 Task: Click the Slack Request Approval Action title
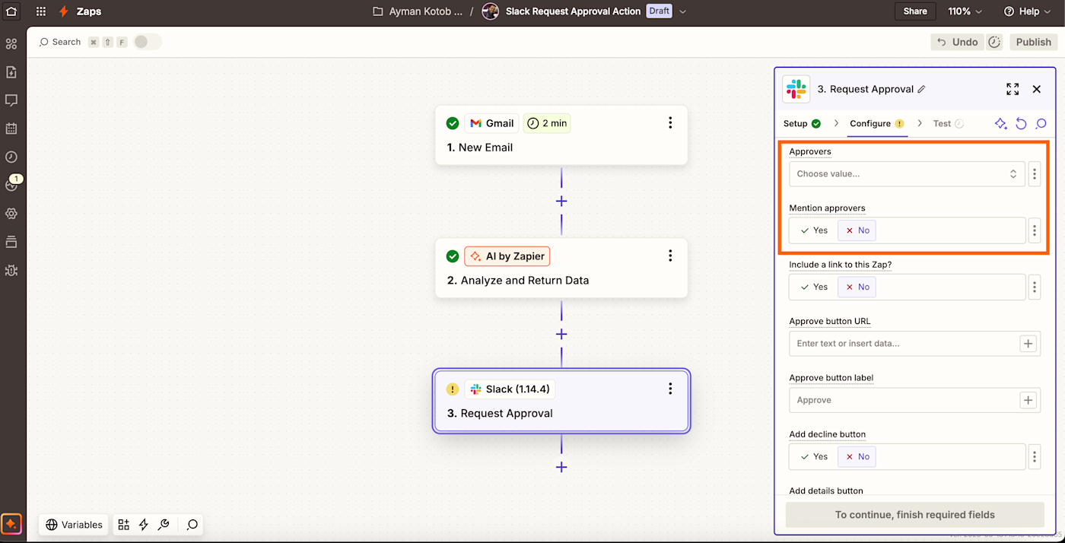click(x=573, y=11)
